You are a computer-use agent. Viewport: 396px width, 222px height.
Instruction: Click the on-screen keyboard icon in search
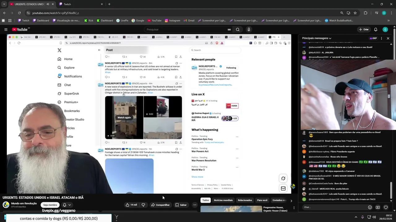[229, 30]
